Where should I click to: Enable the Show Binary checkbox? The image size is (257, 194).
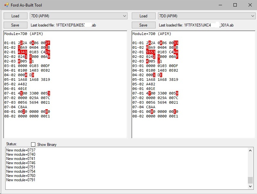[x=33, y=145]
